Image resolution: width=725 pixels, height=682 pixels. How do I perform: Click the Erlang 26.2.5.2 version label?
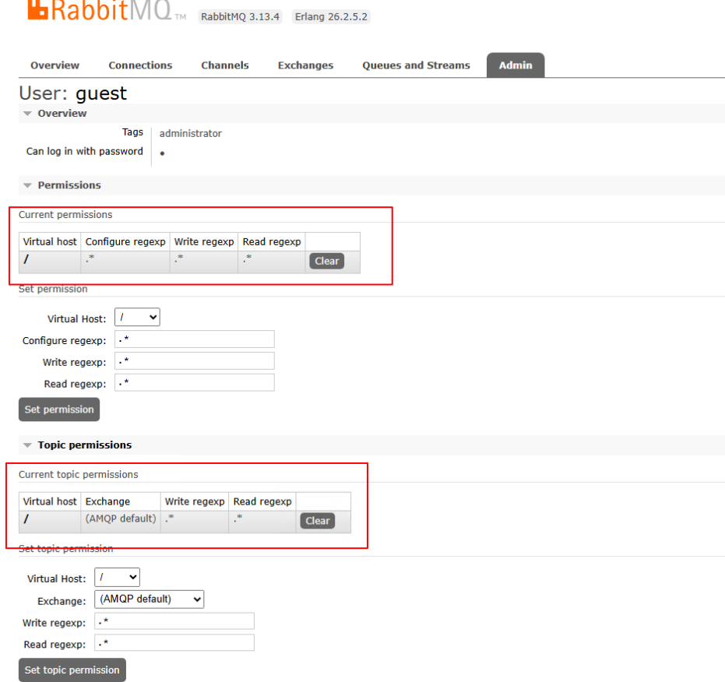point(331,16)
